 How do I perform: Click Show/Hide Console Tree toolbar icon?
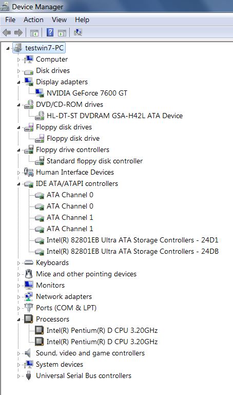coord(34,33)
